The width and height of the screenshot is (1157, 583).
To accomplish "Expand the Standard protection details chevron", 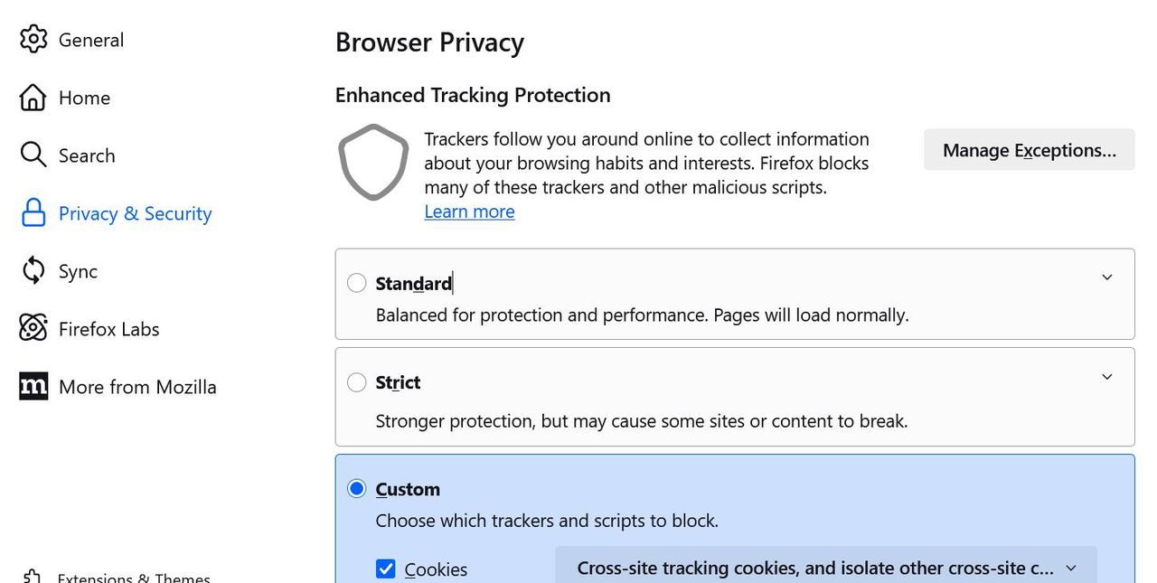I will [x=1107, y=277].
